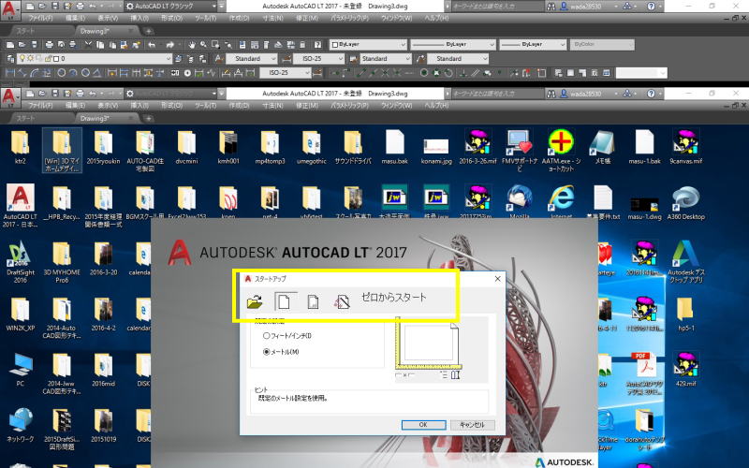Click Open Drawing folder icon in Startup dialog
Viewport: 749px width, 468px height.
[255, 301]
